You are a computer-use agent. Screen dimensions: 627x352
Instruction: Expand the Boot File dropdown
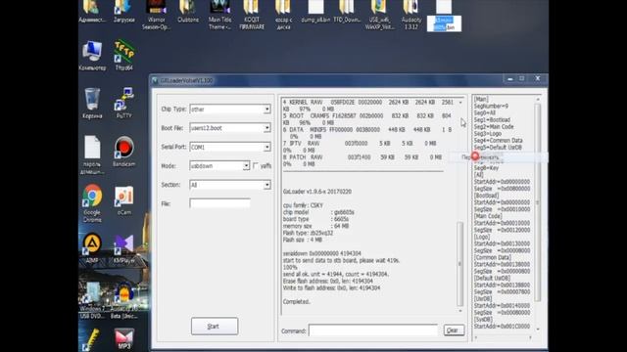[x=266, y=128]
